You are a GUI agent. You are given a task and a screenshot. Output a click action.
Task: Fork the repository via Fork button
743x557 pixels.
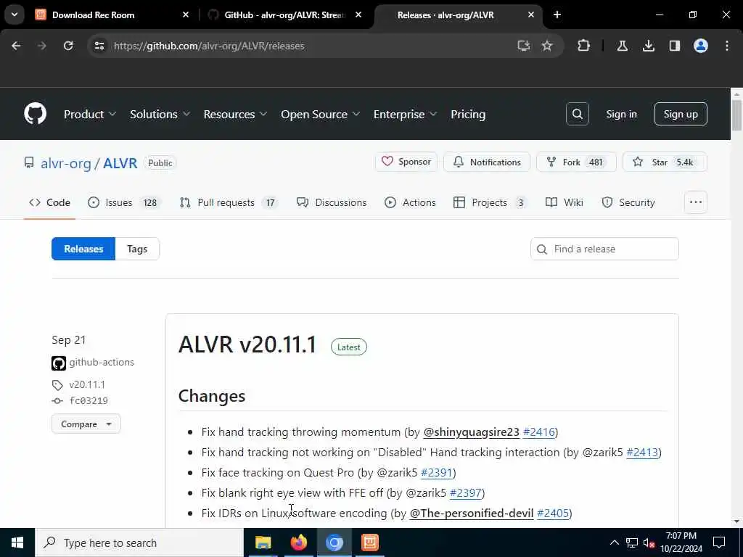pos(576,162)
